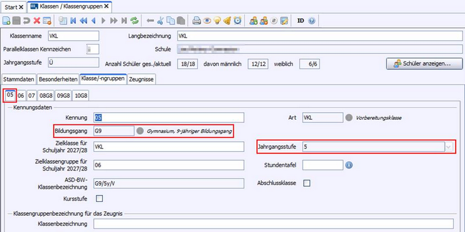Toggle the Abschlussklasse checkbox

click(307, 183)
